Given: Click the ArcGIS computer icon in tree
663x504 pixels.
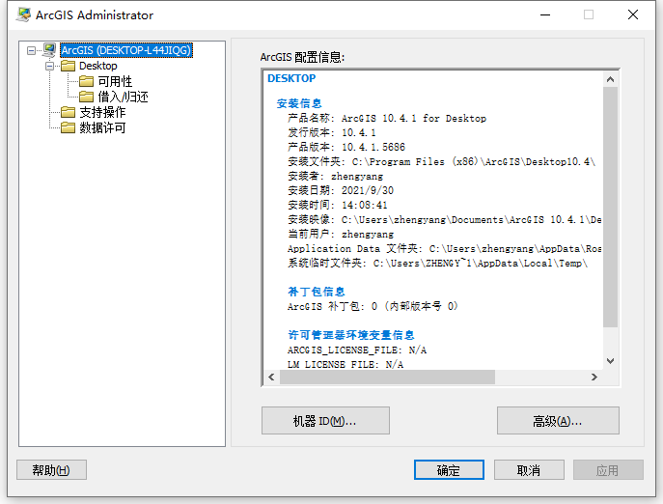Looking at the screenshot, I should pos(49,50).
